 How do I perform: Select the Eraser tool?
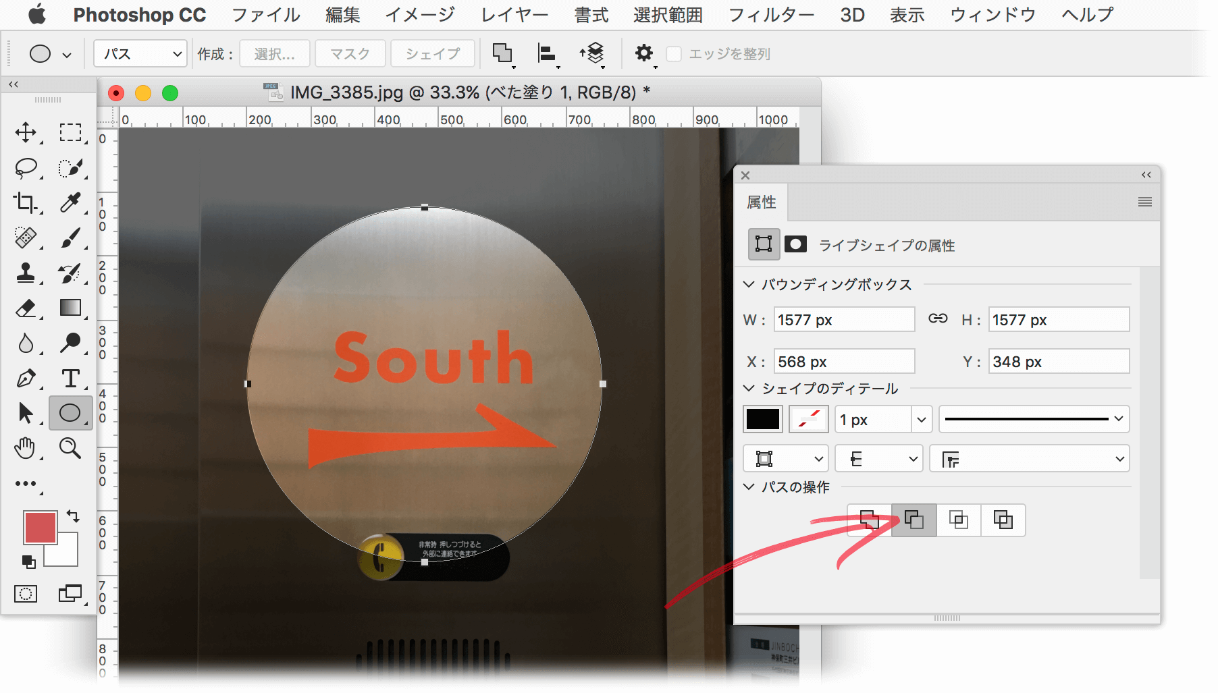tap(26, 308)
